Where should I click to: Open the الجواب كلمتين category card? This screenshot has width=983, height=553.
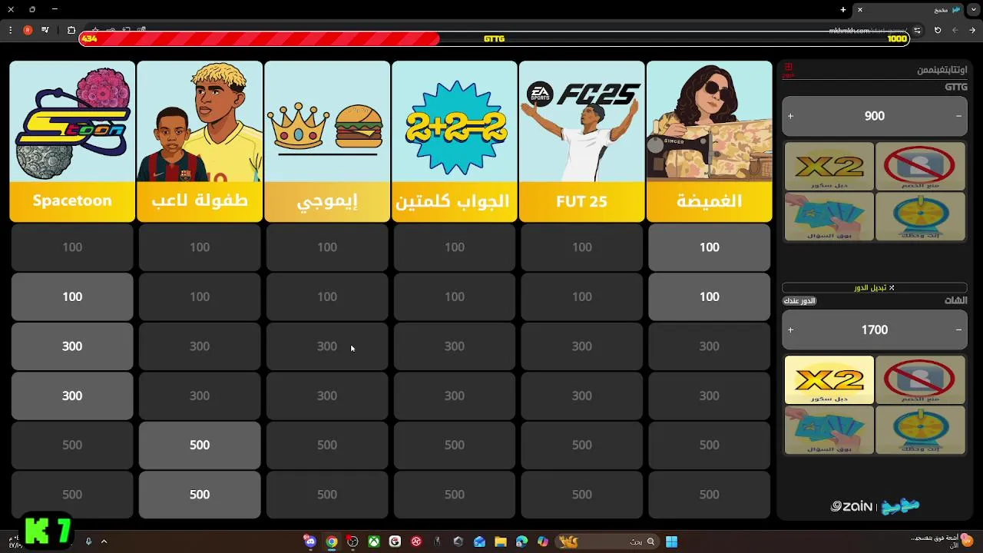point(455,141)
